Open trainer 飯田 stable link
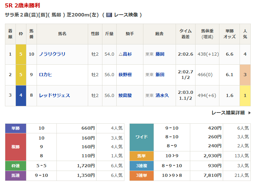Image resolution: width=256 pixels, height=184 pixels. pos(160,75)
